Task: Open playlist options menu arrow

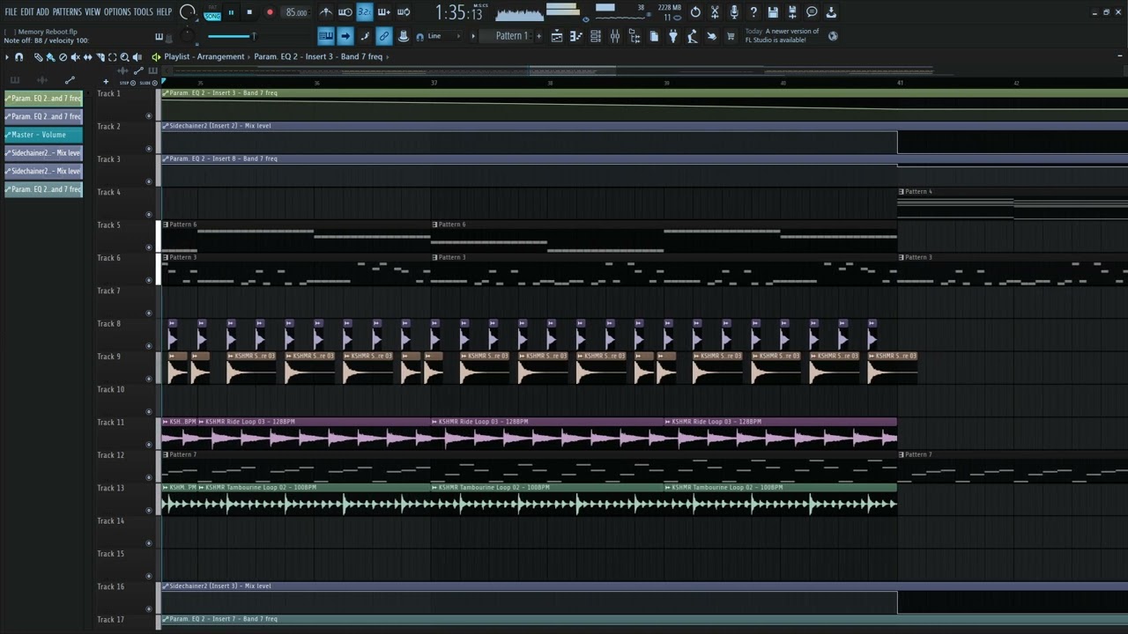Action: point(7,57)
